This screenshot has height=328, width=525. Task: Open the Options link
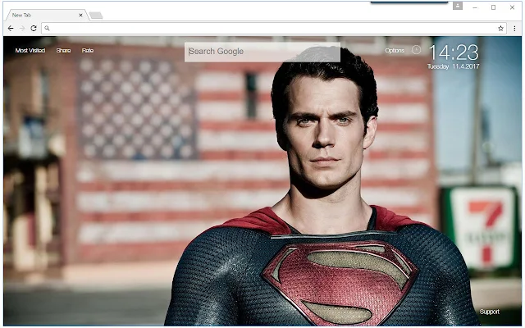tap(395, 51)
